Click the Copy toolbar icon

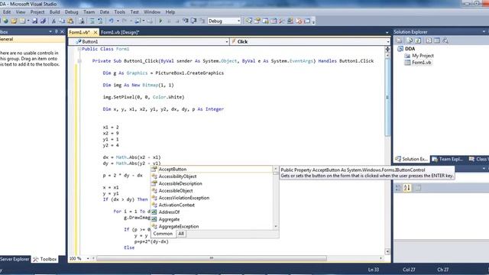pyautogui.click(x=62, y=21)
